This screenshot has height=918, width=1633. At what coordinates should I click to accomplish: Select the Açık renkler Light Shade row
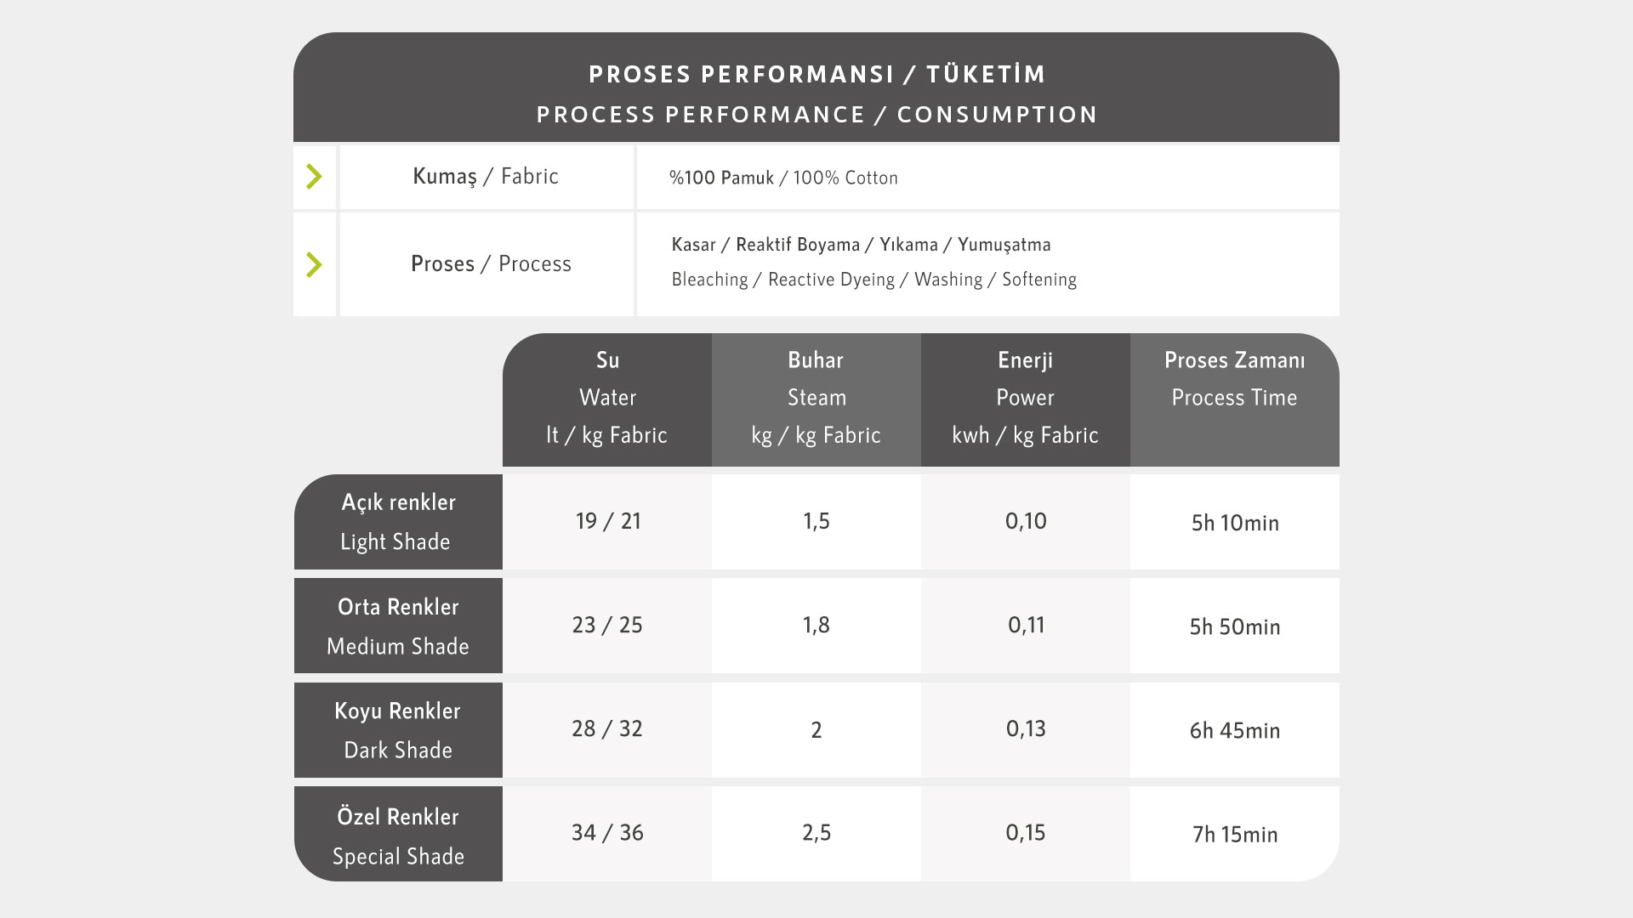pos(397,522)
